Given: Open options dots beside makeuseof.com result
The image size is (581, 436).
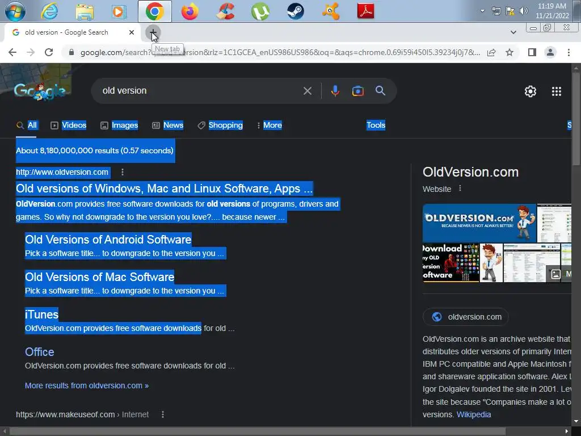Looking at the screenshot, I should (x=163, y=414).
